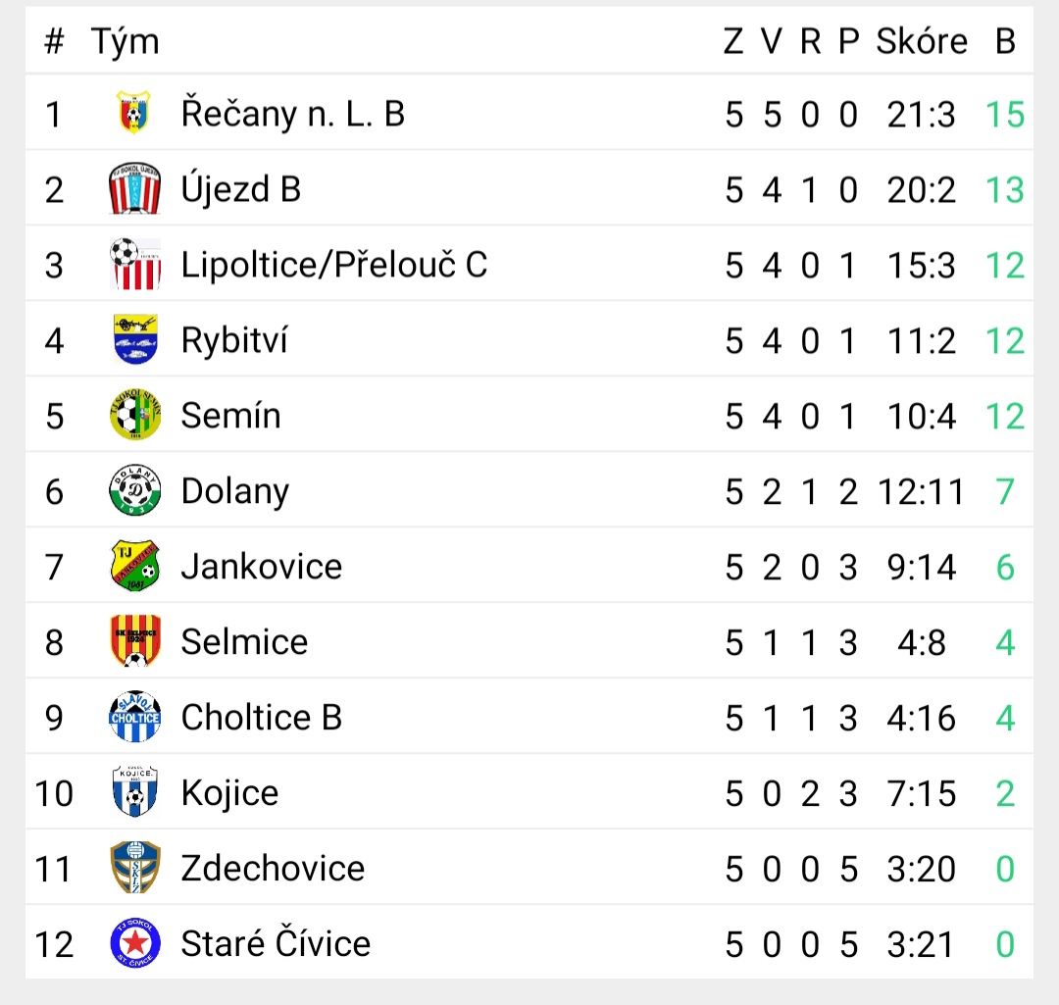Select Řečany's 21:3 score cell
Image resolution: width=1059 pixels, height=1005 pixels.
tap(921, 114)
